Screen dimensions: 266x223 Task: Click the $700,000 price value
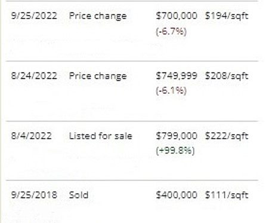tap(177, 16)
